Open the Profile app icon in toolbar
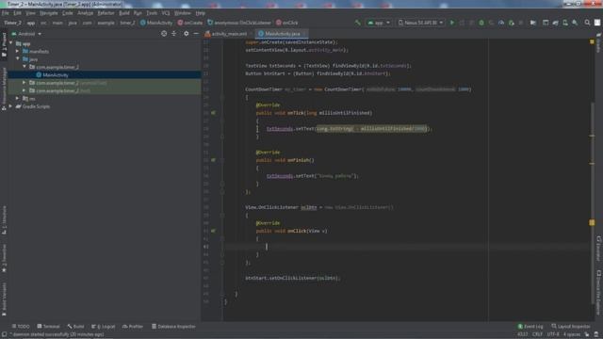 tap(501, 23)
